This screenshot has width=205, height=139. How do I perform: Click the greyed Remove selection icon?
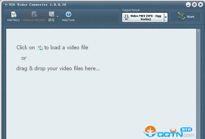(x=34, y=15)
